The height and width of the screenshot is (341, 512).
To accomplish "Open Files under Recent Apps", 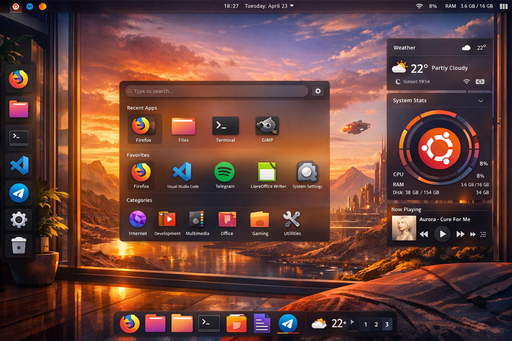I will 183,130.
